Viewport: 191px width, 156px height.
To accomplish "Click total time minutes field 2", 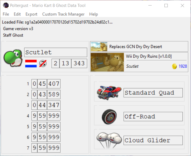I will (x=56, y=64).
